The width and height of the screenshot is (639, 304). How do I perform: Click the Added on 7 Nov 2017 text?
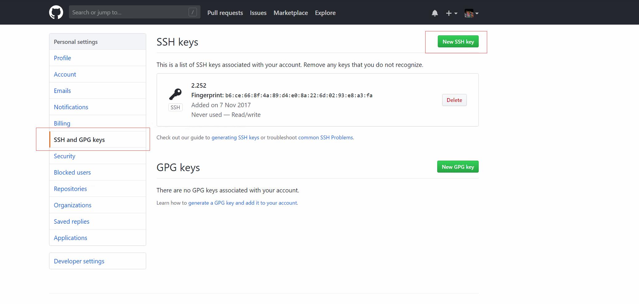coord(221,105)
